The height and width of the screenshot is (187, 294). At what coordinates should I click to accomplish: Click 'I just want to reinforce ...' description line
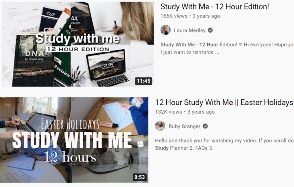[x=190, y=52]
